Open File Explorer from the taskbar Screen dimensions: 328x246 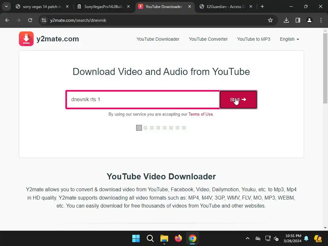tap(164, 238)
